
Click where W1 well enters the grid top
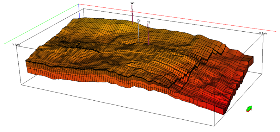pyautogui.click(x=133, y=24)
